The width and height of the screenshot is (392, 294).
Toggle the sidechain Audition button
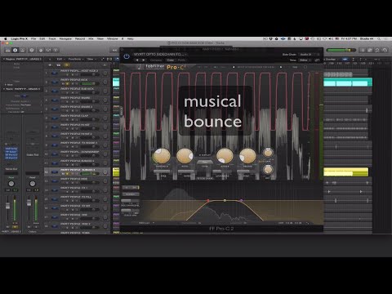pos(131,194)
